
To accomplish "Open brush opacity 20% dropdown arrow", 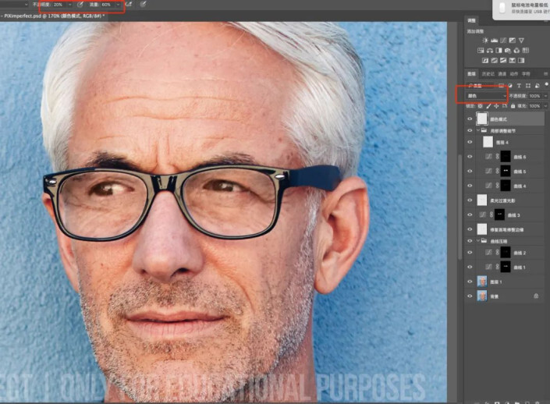I will (x=70, y=4).
